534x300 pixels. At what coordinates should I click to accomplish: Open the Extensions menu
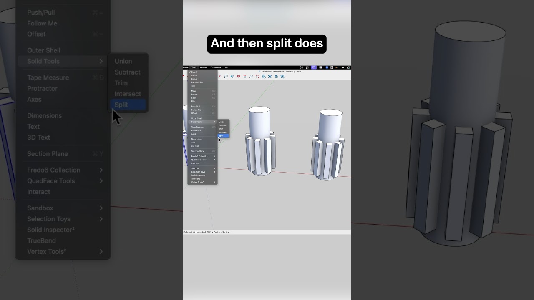pos(216,67)
